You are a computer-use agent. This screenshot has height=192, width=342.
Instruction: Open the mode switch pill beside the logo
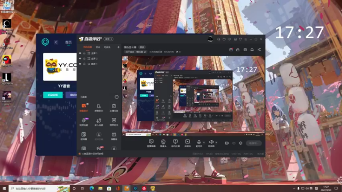point(109,39)
